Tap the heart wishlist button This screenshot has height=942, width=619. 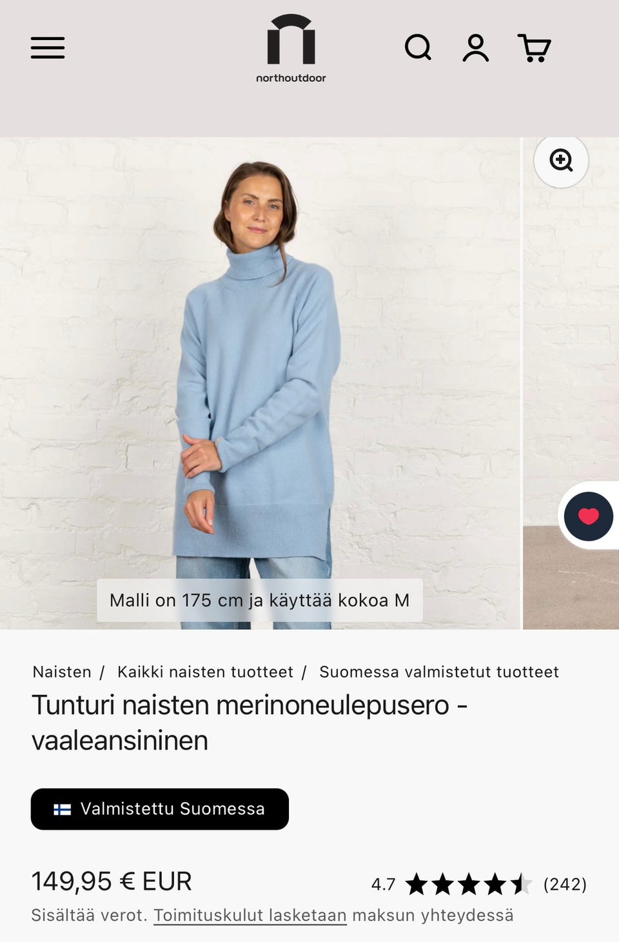(588, 516)
